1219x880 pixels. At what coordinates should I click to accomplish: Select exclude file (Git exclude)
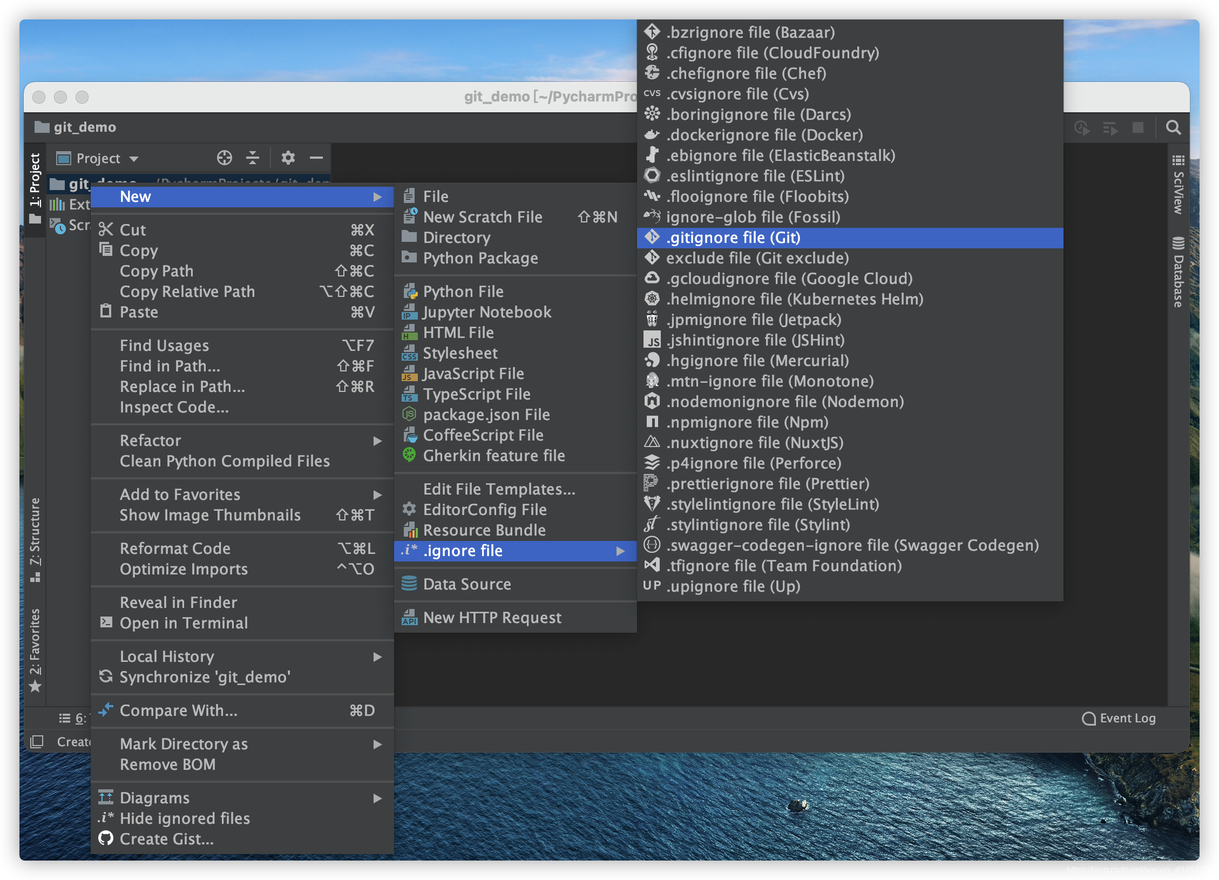coord(850,258)
